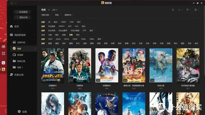Open the 电视剧 library in sidebar
The width and height of the screenshot is (205, 115).
(20, 55)
